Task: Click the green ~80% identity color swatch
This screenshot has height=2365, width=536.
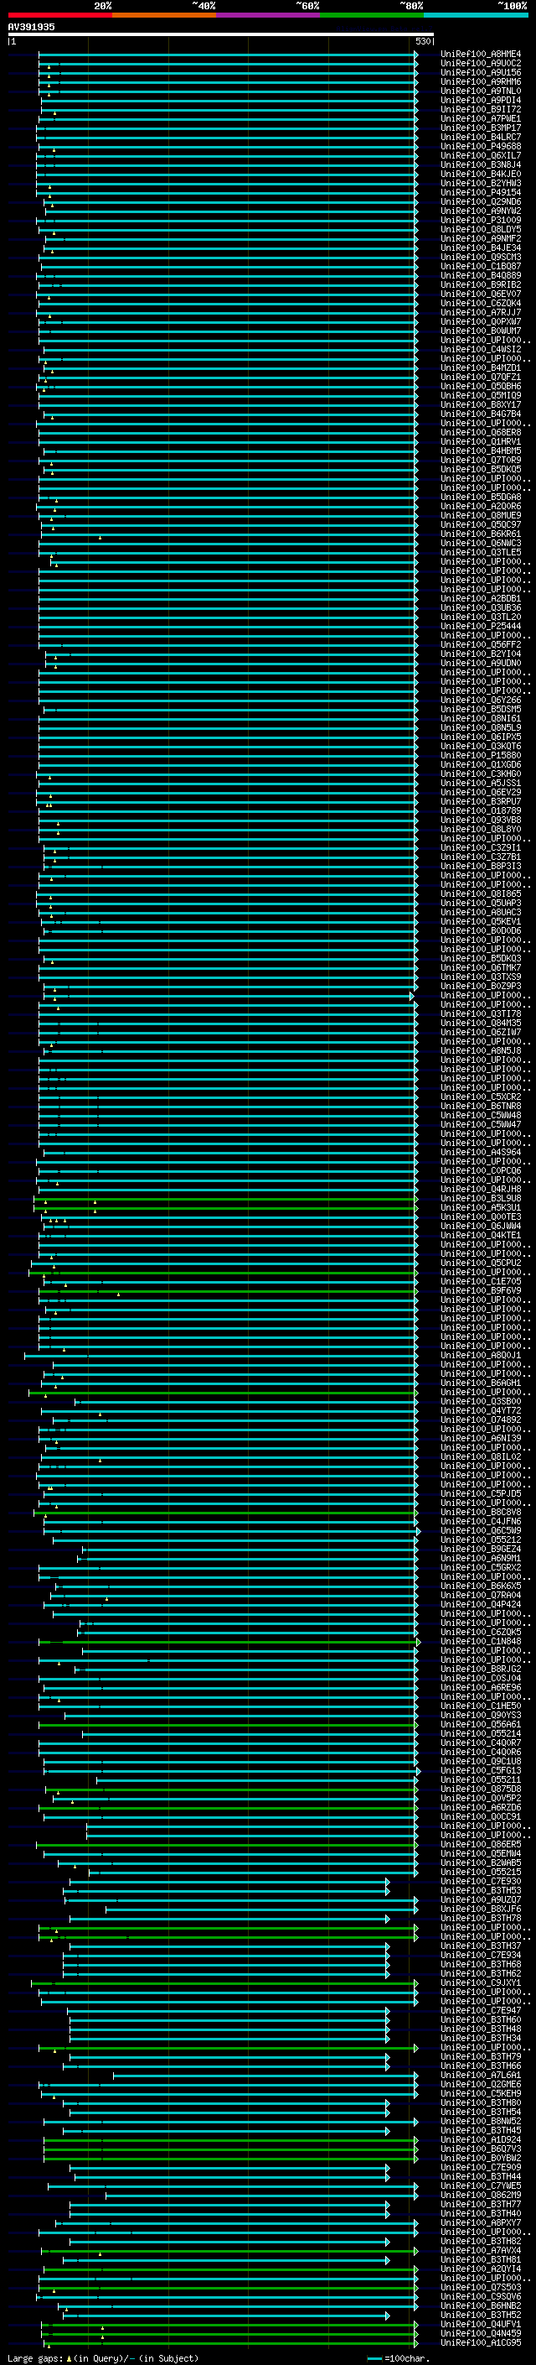Action: pos(372,15)
